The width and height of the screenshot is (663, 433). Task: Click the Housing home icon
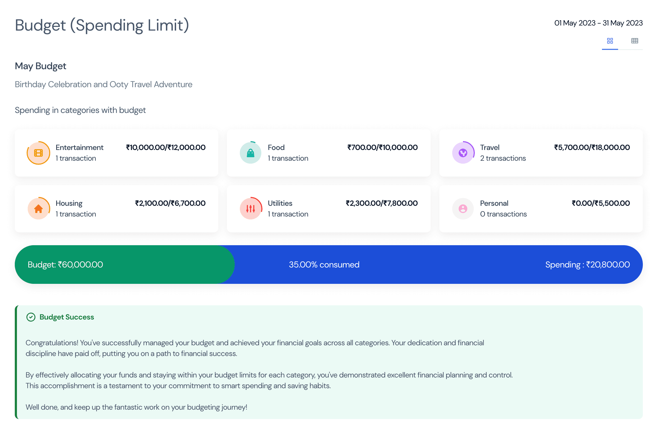[39, 208]
